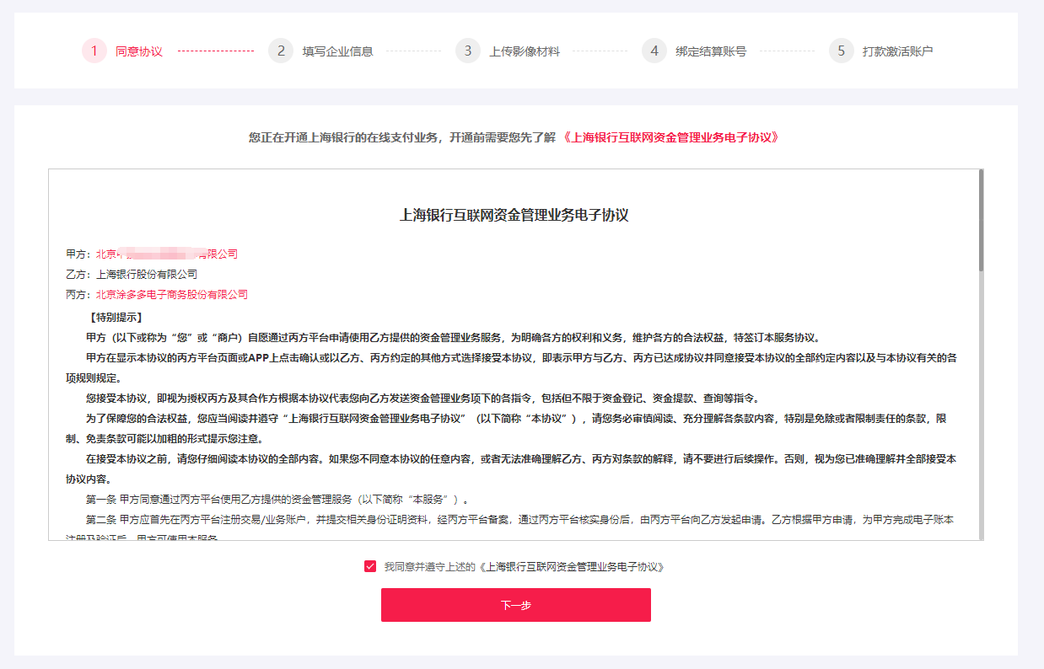Go to the 上传影像材料 step
The width and height of the screenshot is (1044, 669).
click(x=525, y=51)
